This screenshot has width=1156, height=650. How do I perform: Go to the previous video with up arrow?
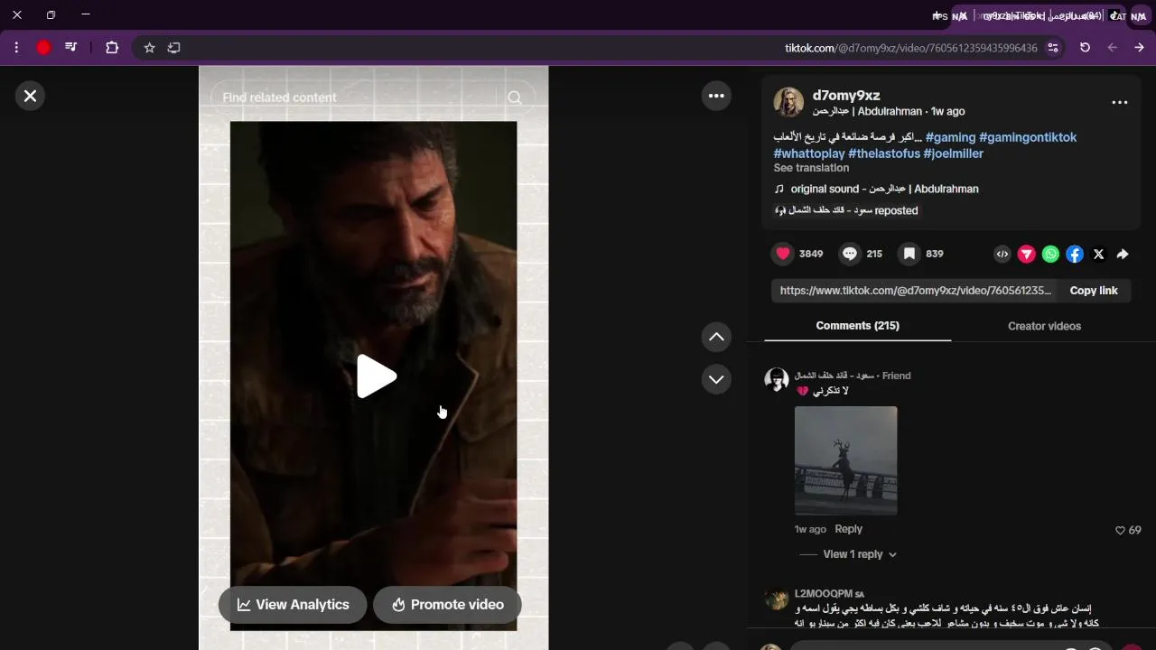[716, 337]
